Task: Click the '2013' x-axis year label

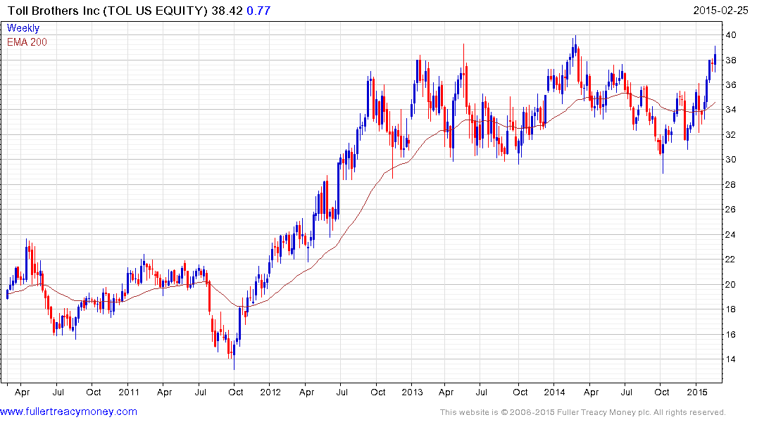Action: click(412, 392)
